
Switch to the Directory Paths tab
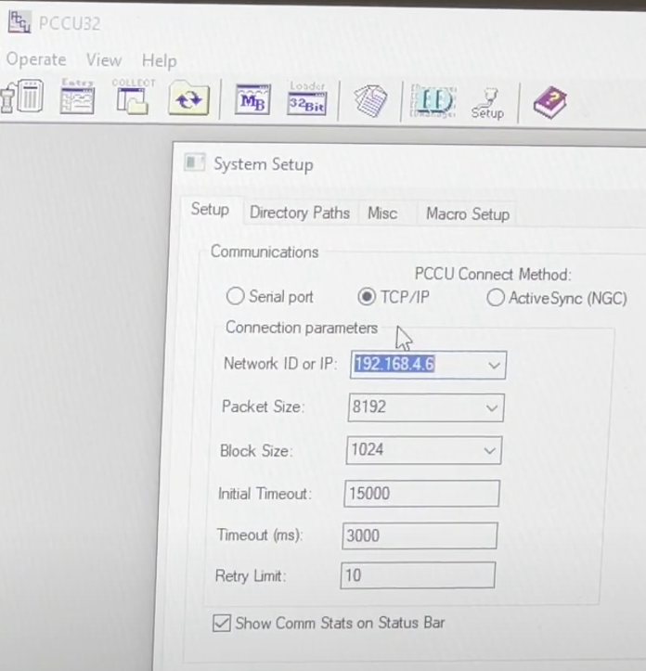click(x=300, y=213)
